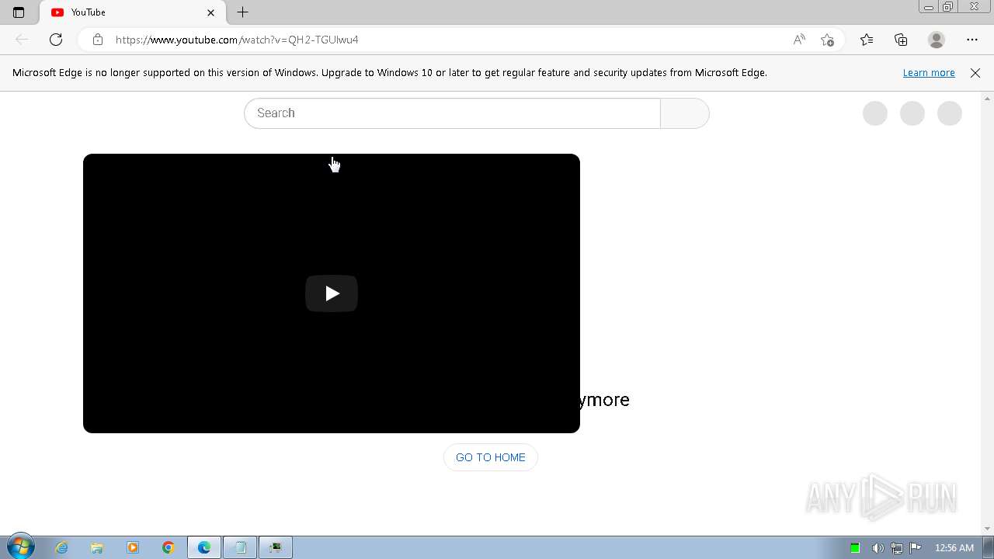
Task: Reload the page with the refresh icon
Action: pos(56,40)
